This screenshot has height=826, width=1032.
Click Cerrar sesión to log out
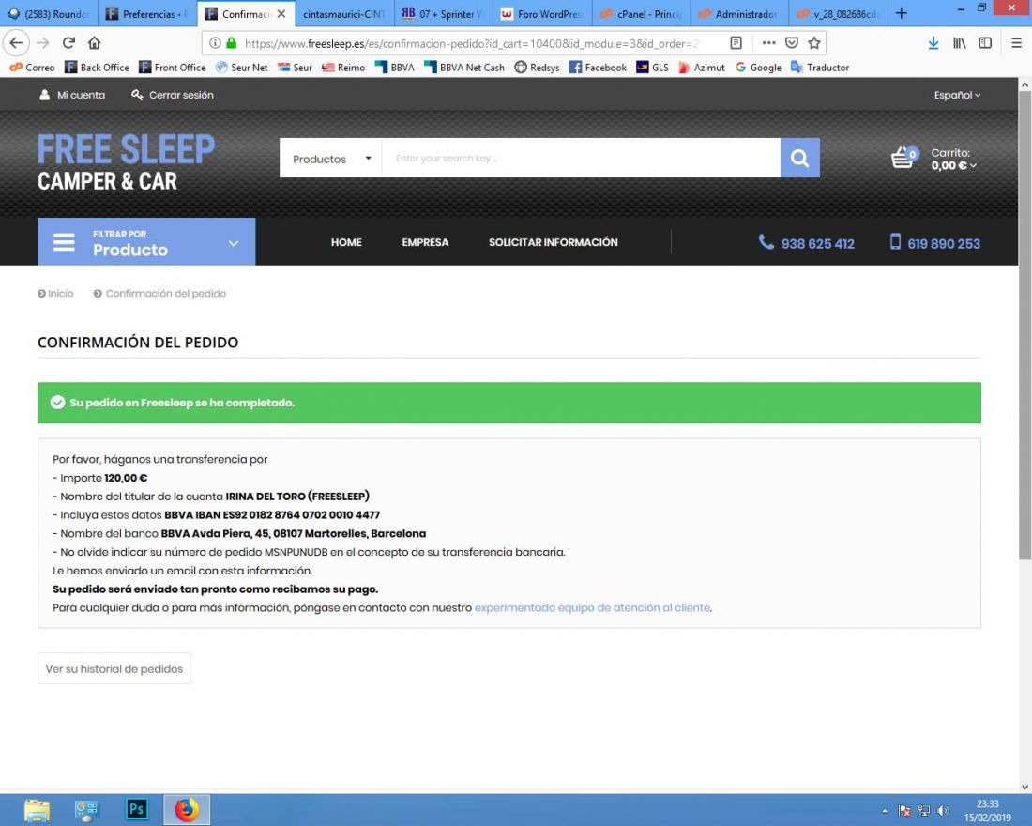173,95
